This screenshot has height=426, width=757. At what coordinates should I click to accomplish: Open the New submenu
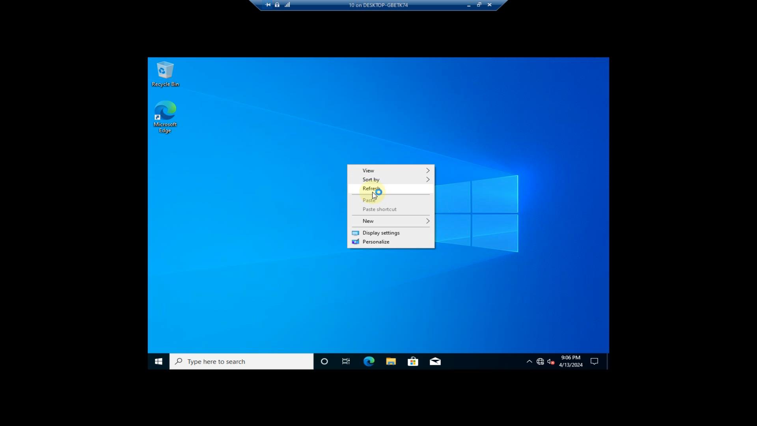(x=391, y=221)
